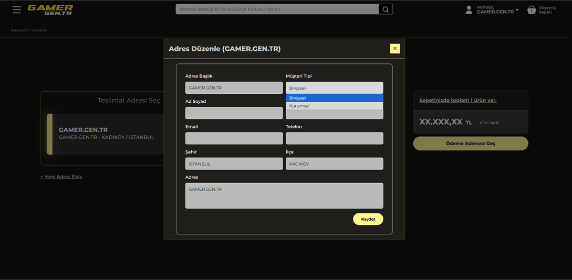
Task: Click the Telefon input field
Action: [334, 138]
